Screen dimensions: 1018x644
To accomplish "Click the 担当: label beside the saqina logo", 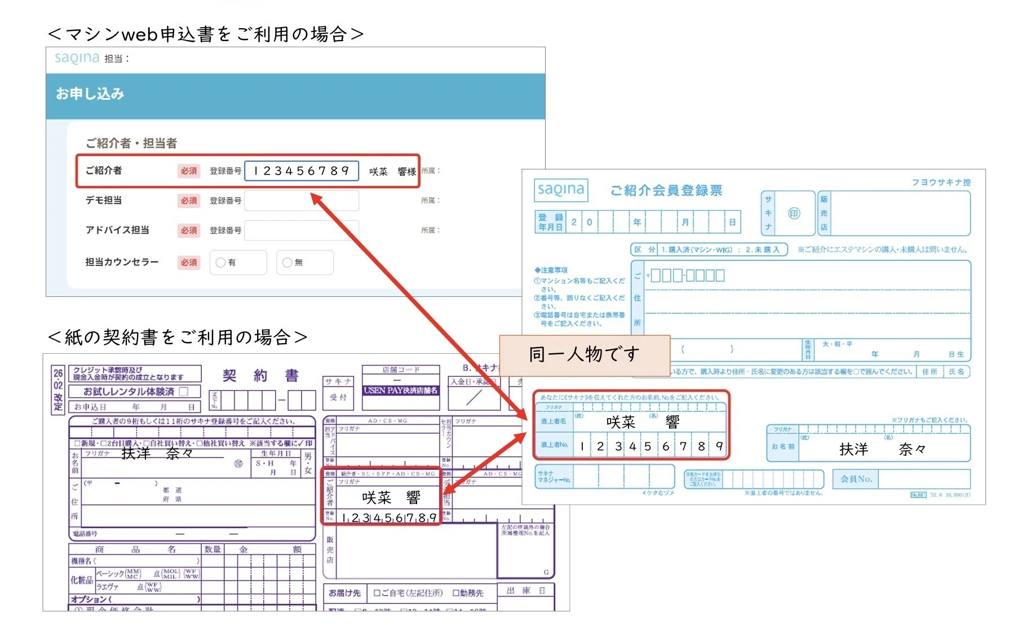I will coord(117,59).
